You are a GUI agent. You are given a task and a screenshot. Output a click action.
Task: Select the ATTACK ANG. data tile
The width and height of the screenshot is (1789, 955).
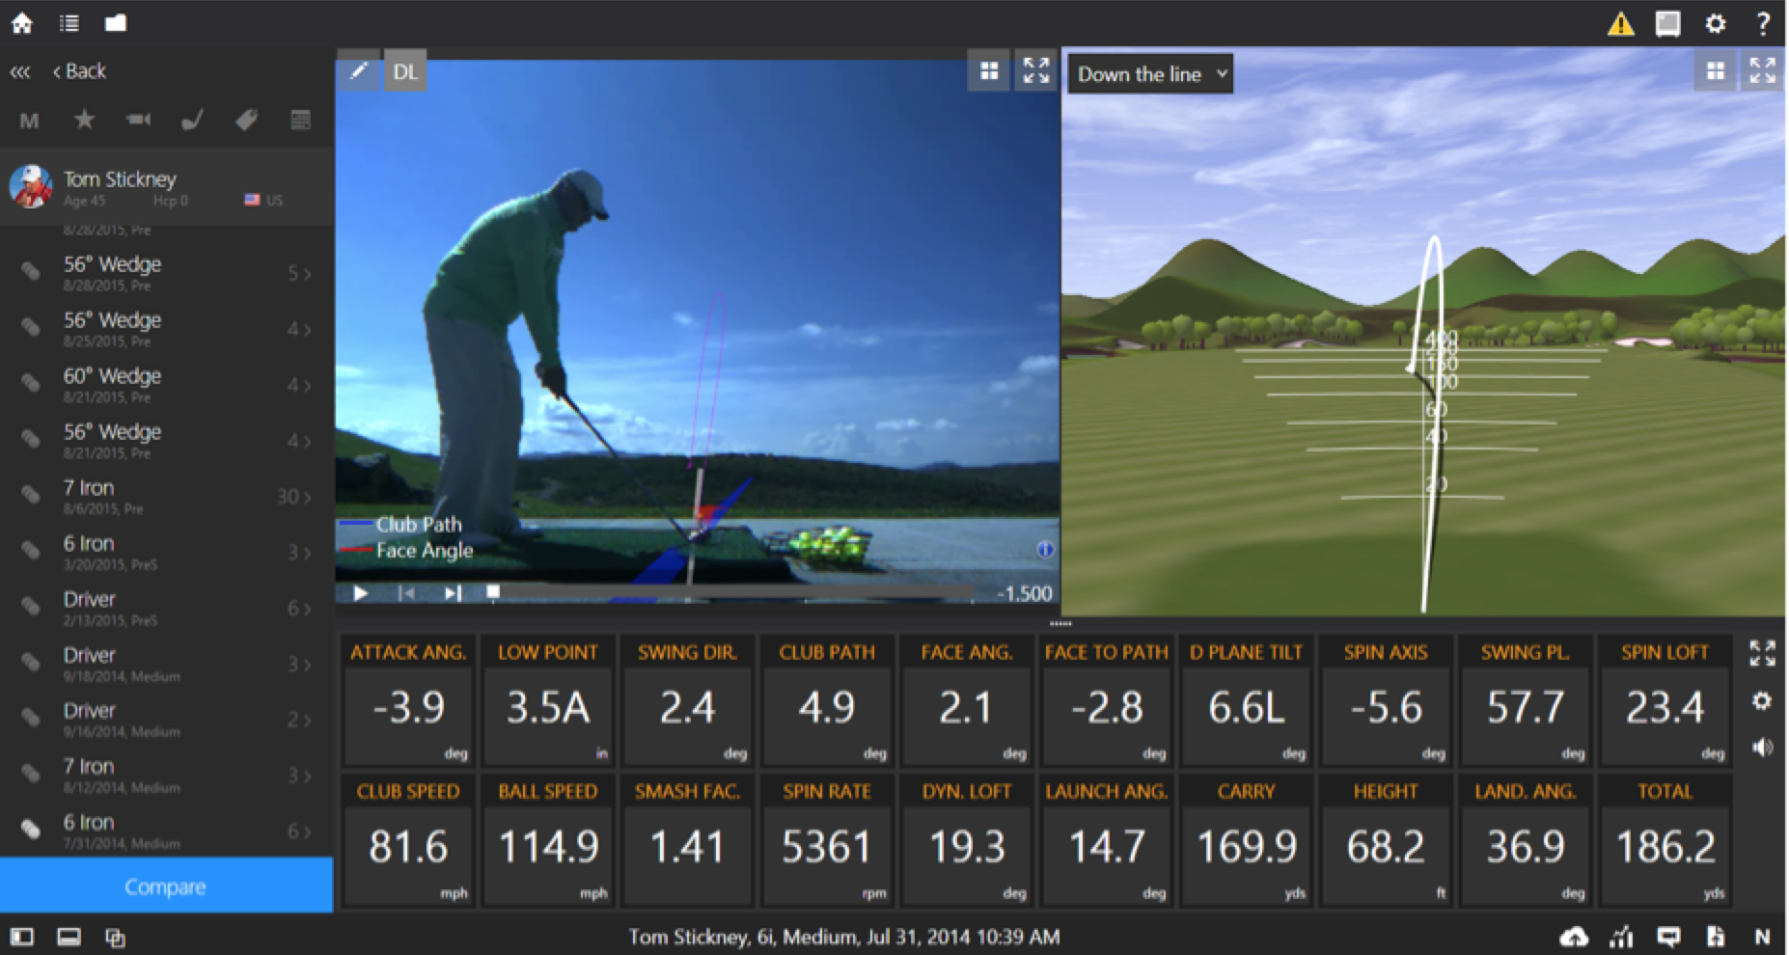(x=408, y=701)
